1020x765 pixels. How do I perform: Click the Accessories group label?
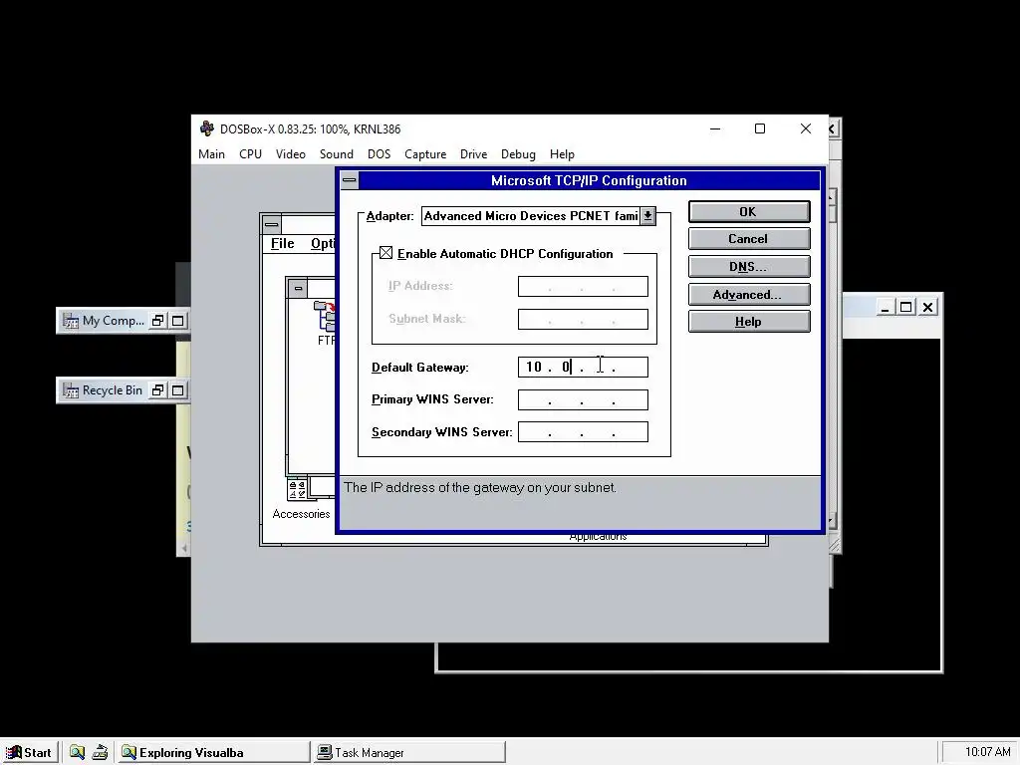[301, 514]
